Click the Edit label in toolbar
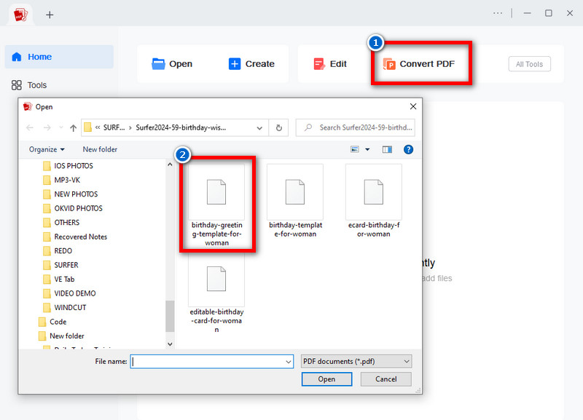The image size is (583, 420). (338, 64)
